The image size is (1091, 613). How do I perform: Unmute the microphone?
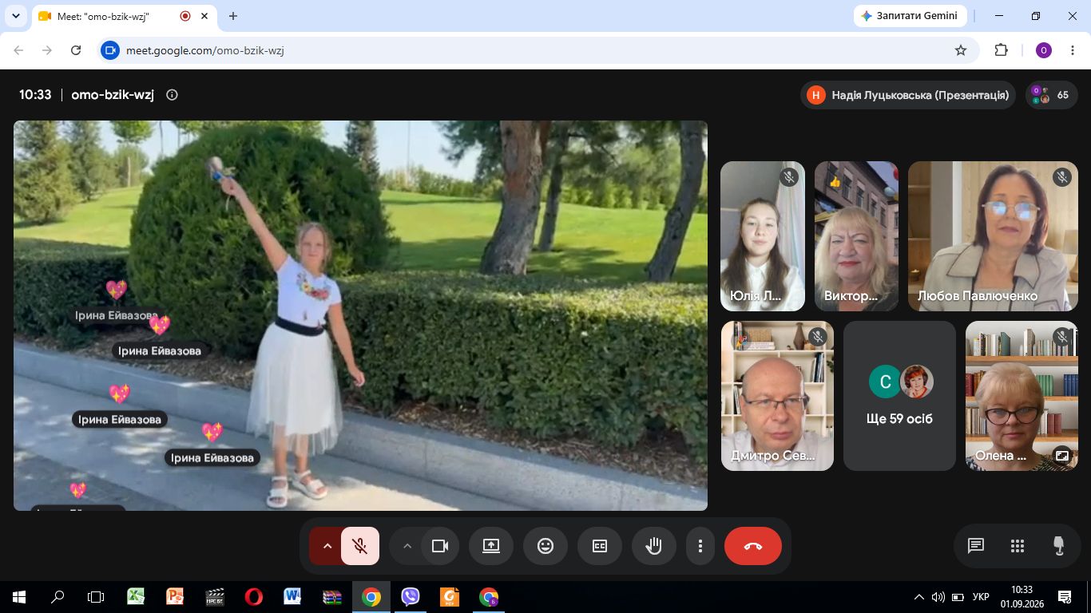click(360, 546)
